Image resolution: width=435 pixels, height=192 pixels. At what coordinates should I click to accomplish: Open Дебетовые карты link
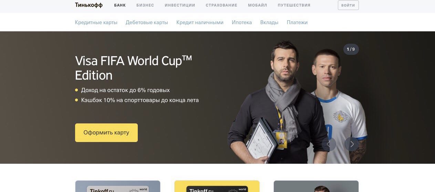147,22
